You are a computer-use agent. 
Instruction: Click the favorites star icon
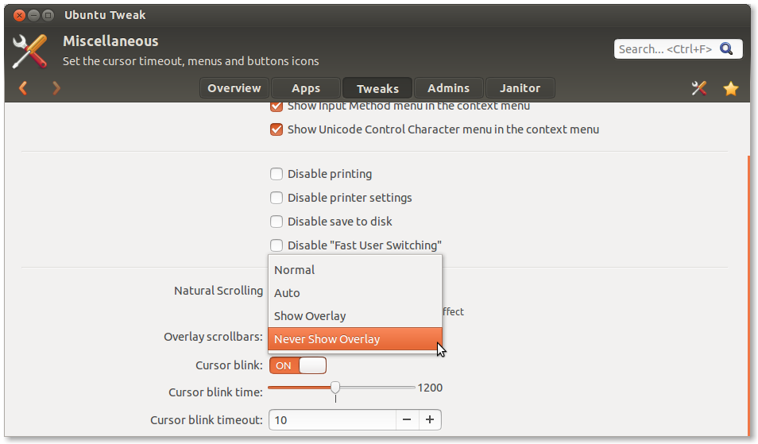(731, 88)
